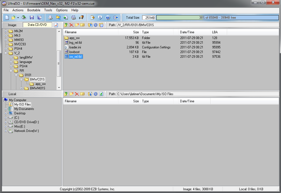Click the green refresh icon in local toolbar
Viewport: 281px width, 193px height.
(x=101, y=94)
